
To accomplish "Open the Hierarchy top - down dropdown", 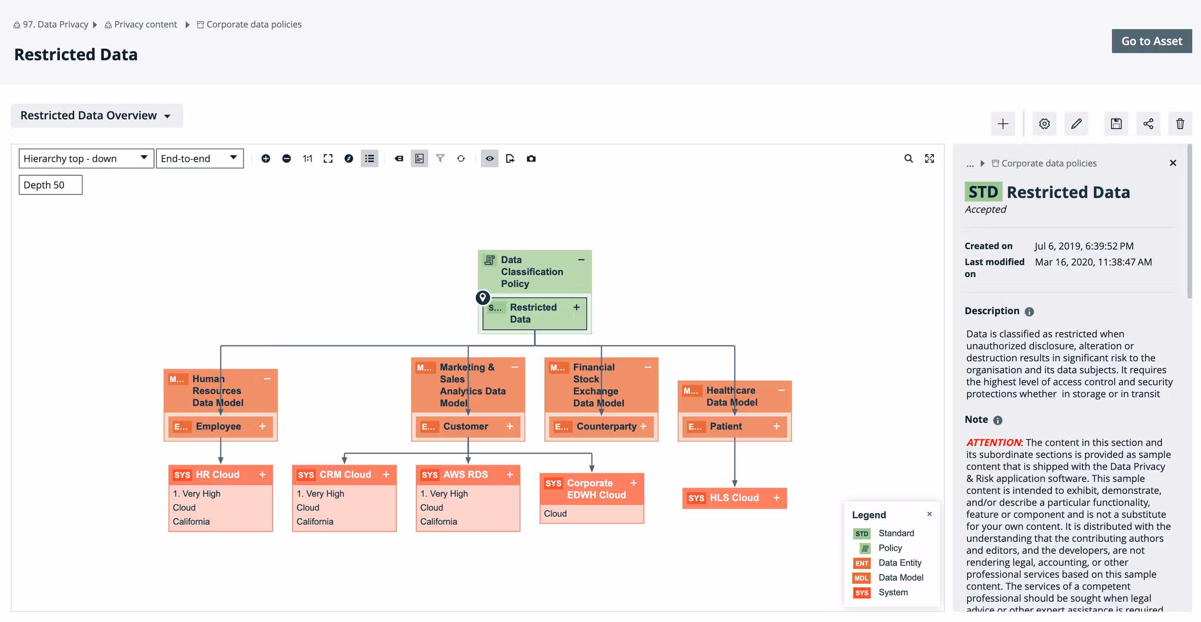I will pos(86,159).
